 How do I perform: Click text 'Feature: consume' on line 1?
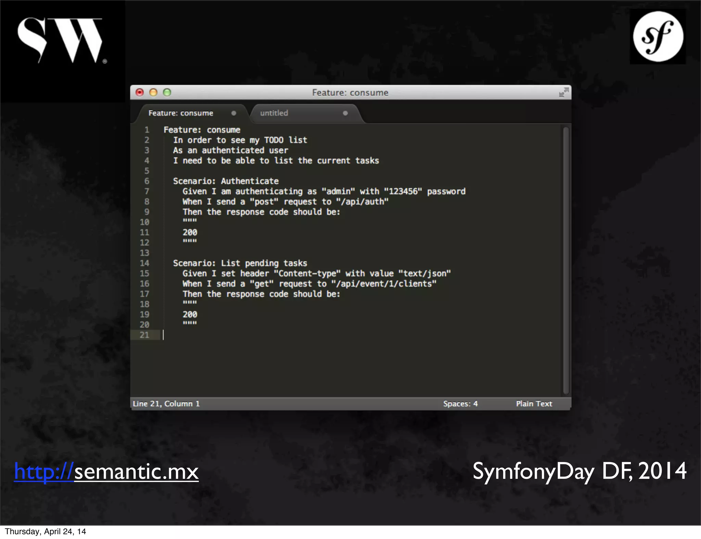202,130
